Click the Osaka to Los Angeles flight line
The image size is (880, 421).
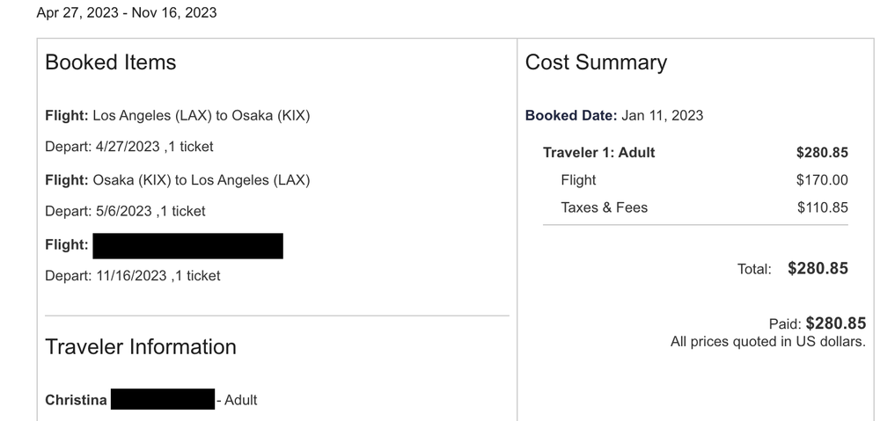[177, 180]
